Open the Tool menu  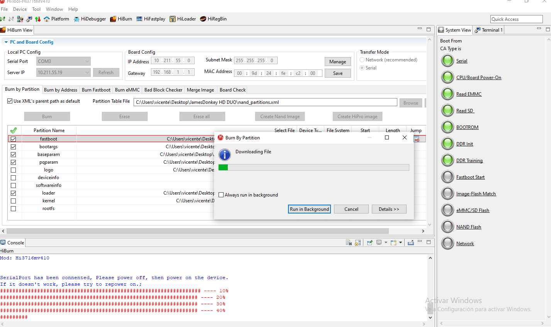coord(36,9)
